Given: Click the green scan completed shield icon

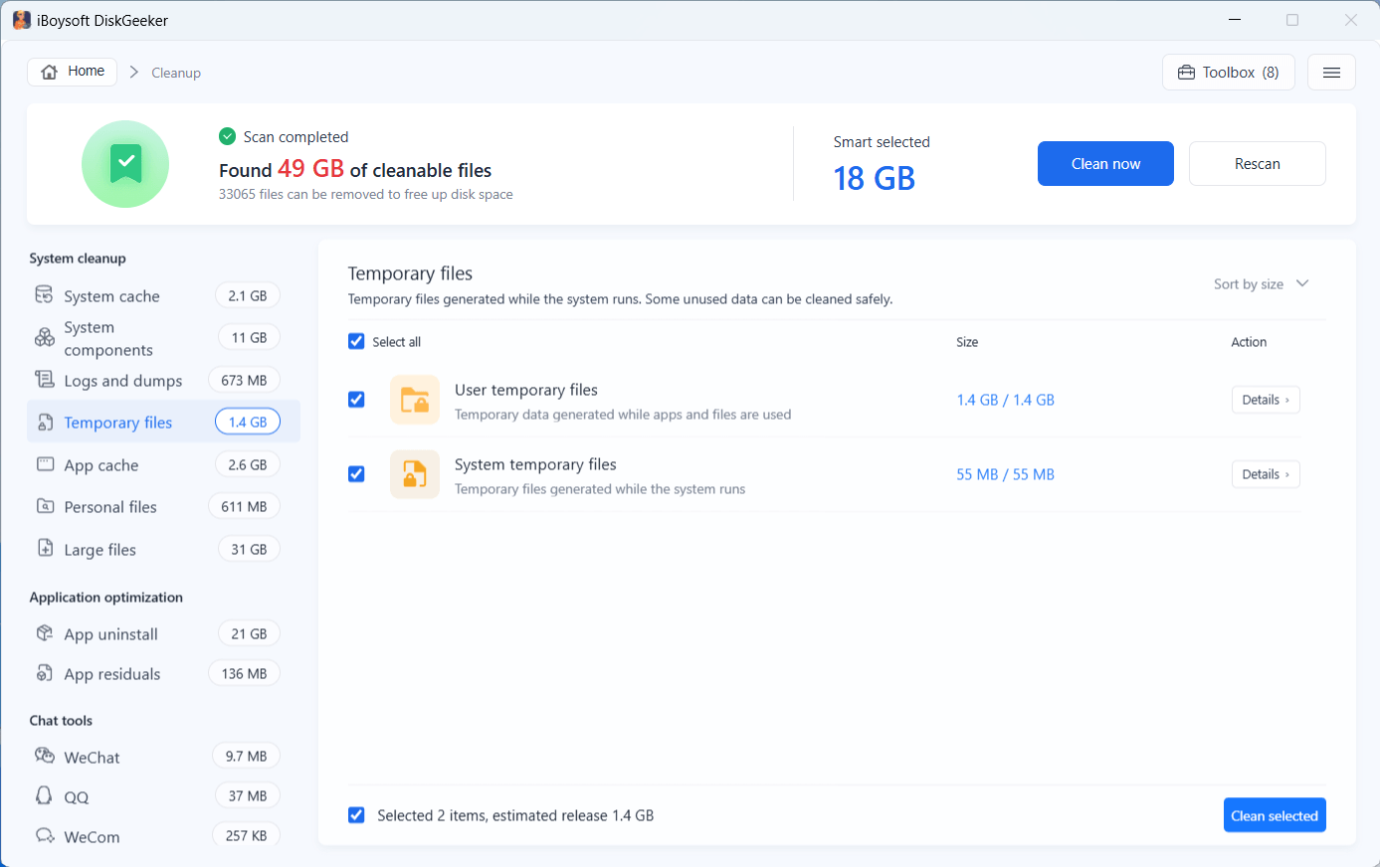Looking at the screenshot, I should coord(125,164).
